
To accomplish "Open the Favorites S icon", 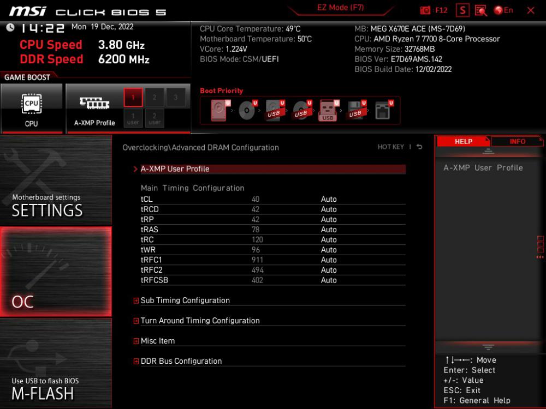I will pos(462,10).
